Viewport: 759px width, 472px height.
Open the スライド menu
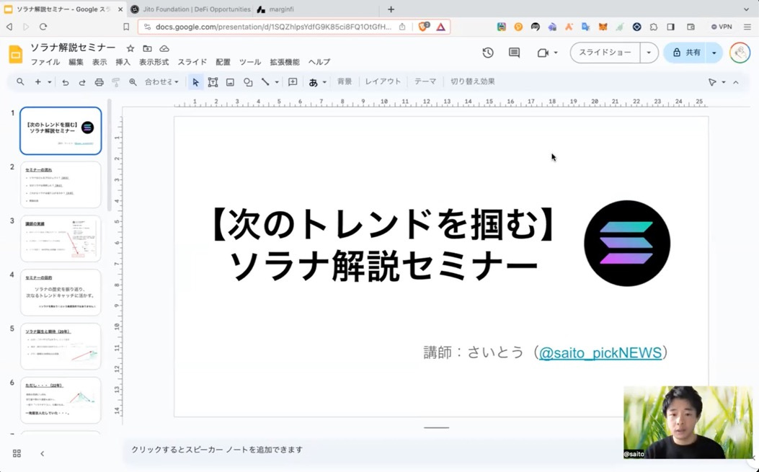coord(192,62)
